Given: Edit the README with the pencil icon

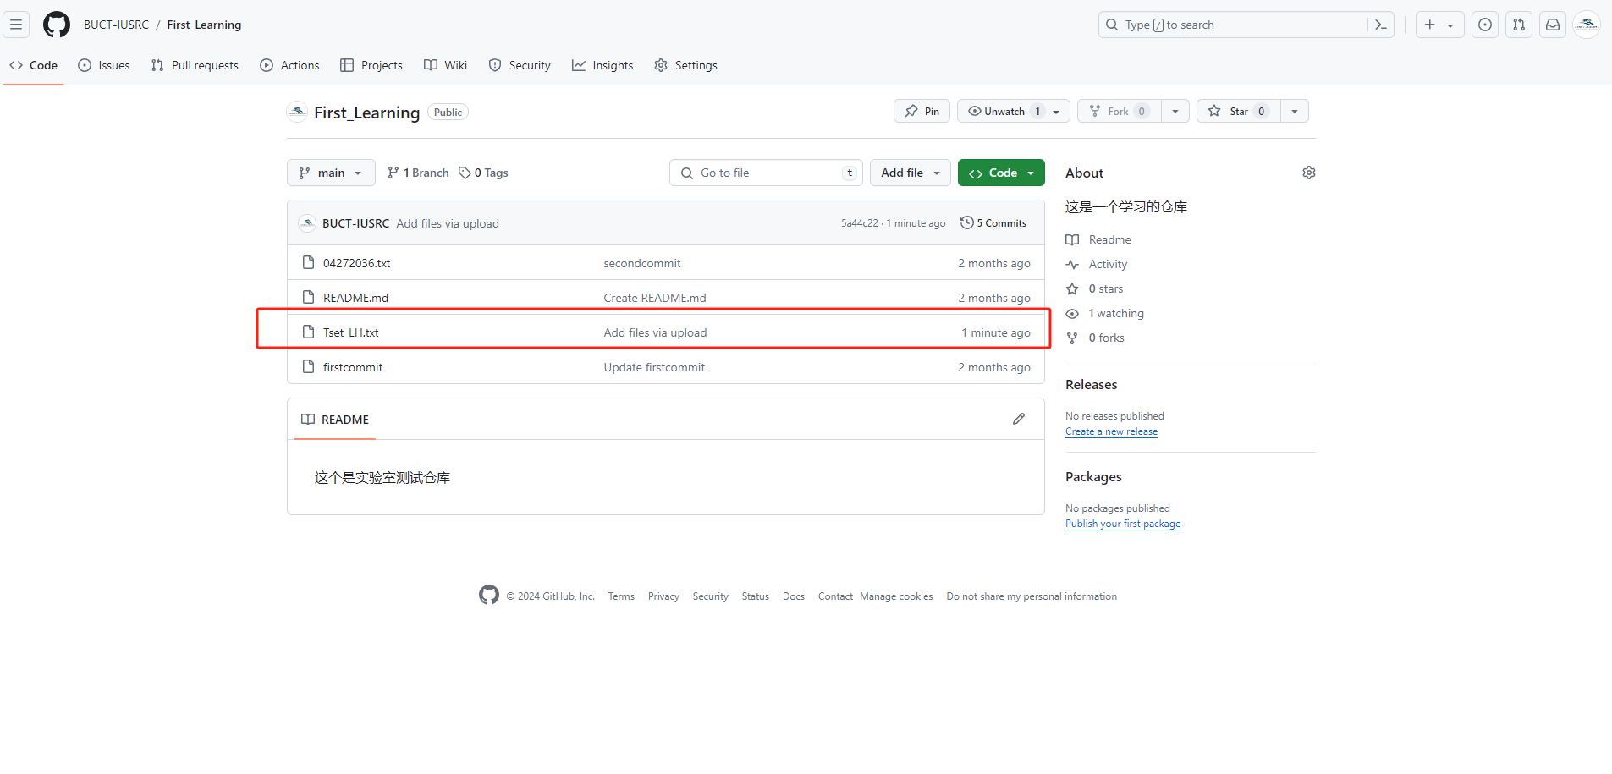Looking at the screenshot, I should pos(1019,419).
